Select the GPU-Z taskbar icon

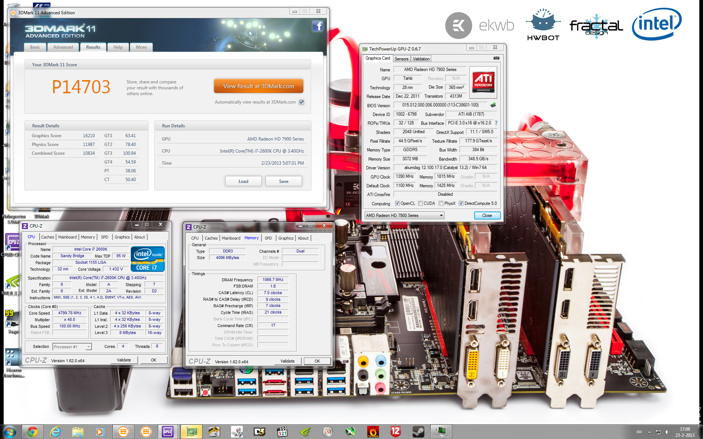point(191,432)
